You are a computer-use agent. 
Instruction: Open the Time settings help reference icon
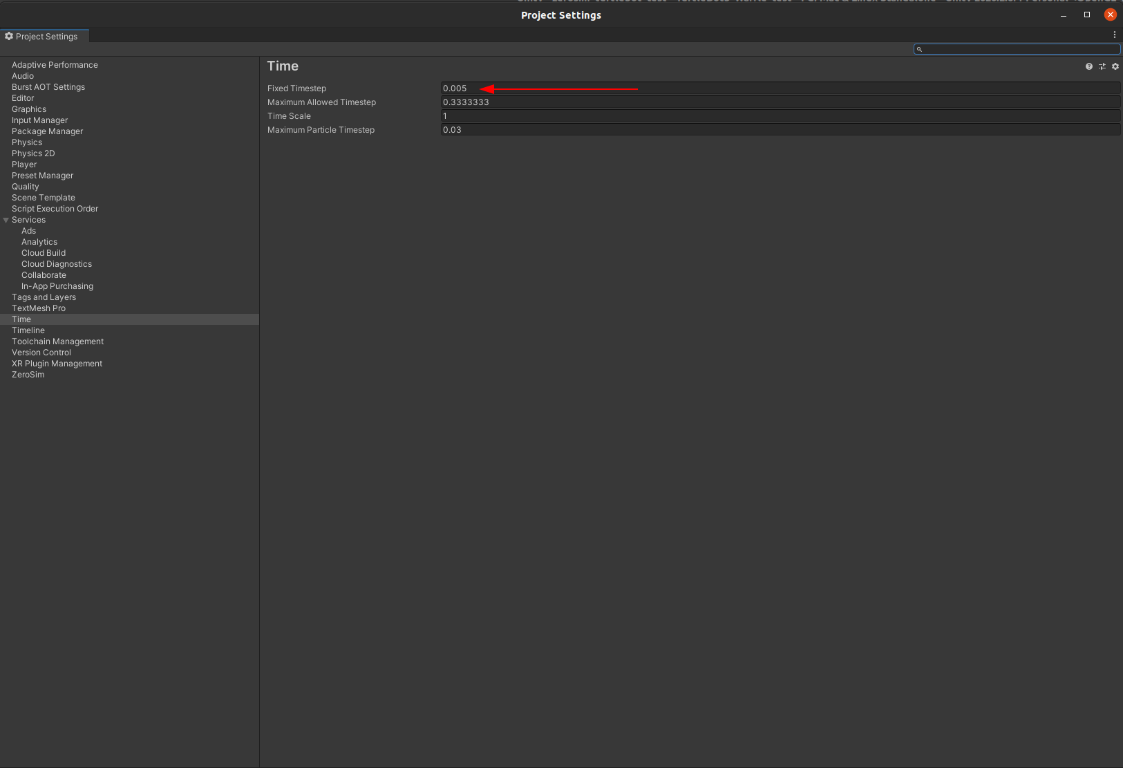(1089, 66)
